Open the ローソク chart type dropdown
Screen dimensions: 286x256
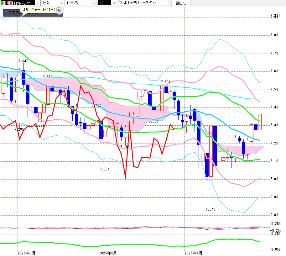[x=81, y=3]
